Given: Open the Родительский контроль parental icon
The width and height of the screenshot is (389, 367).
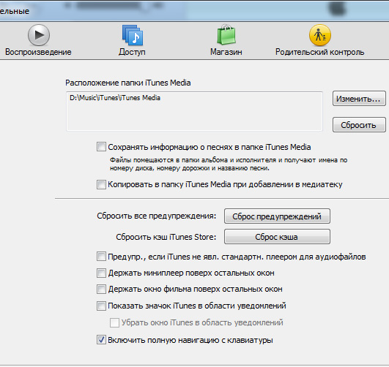Looking at the screenshot, I should pos(320,35).
